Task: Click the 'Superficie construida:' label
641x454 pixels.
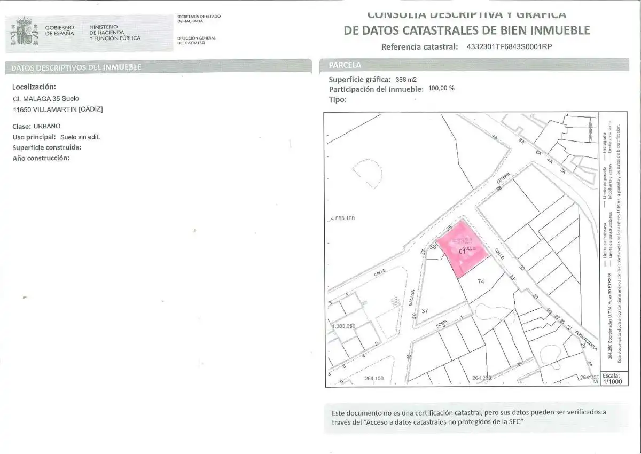Action: (x=47, y=147)
